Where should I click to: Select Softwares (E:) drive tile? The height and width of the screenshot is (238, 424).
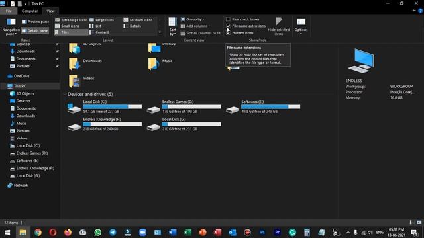(263, 107)
